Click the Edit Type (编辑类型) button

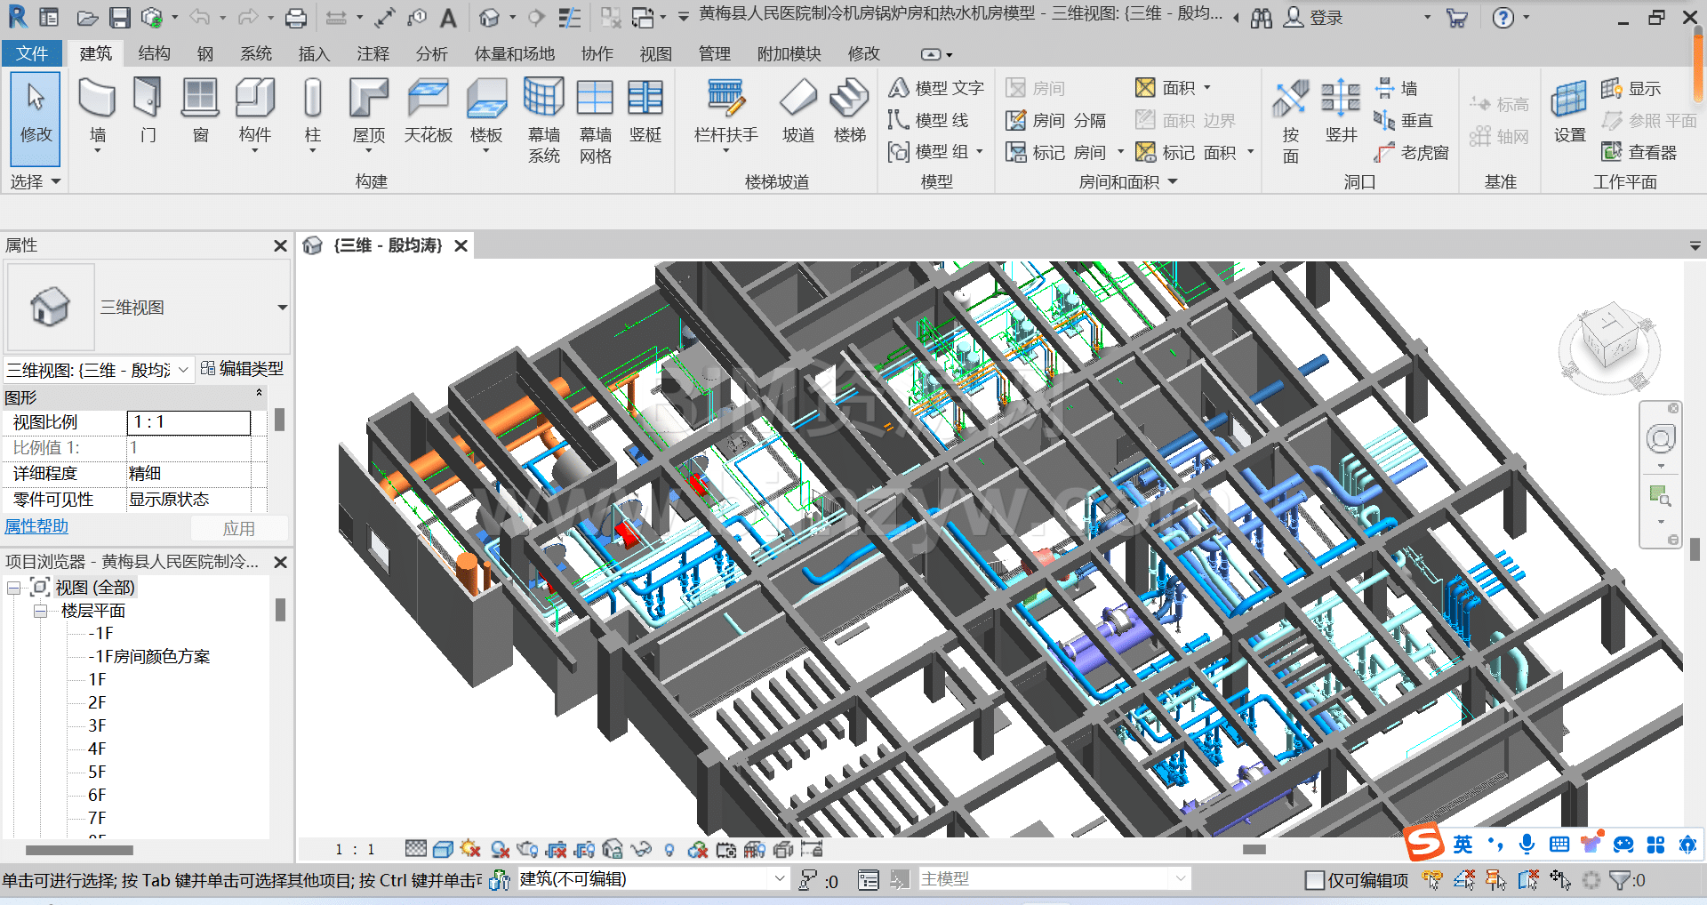(242, 368)
